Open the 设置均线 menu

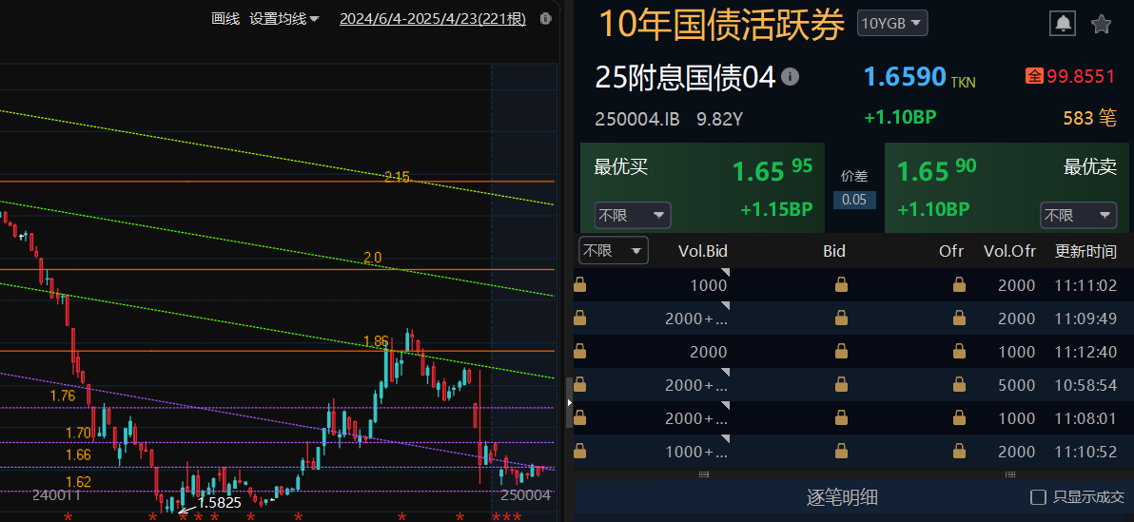point(284,19)
